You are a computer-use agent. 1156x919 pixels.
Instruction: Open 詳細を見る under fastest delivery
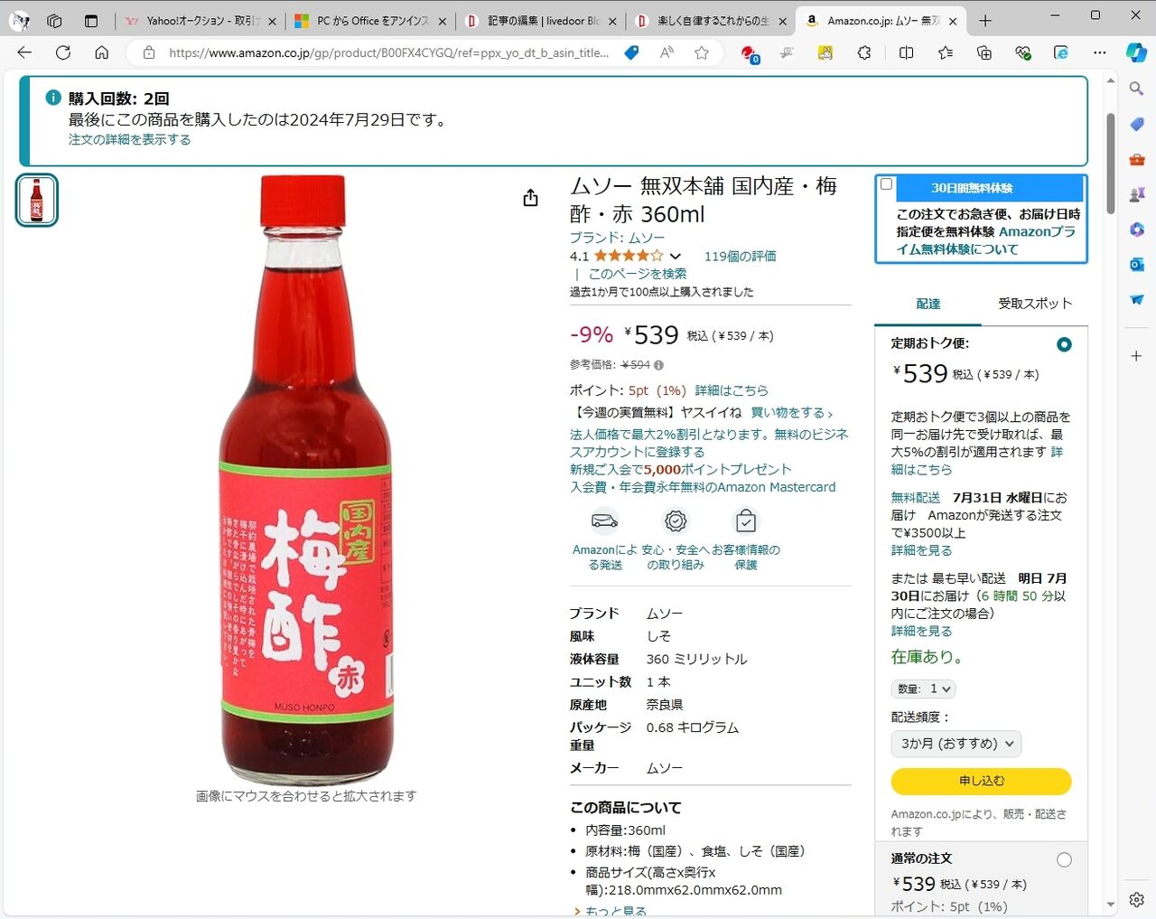point(921,631)
